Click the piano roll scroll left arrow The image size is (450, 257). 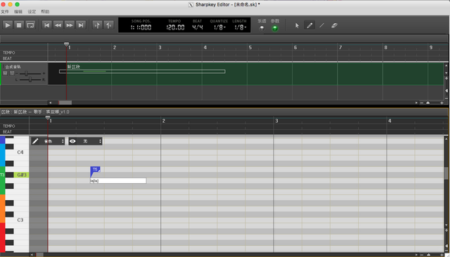coord(32,254)
